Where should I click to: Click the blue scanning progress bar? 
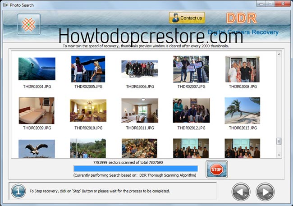136,169
